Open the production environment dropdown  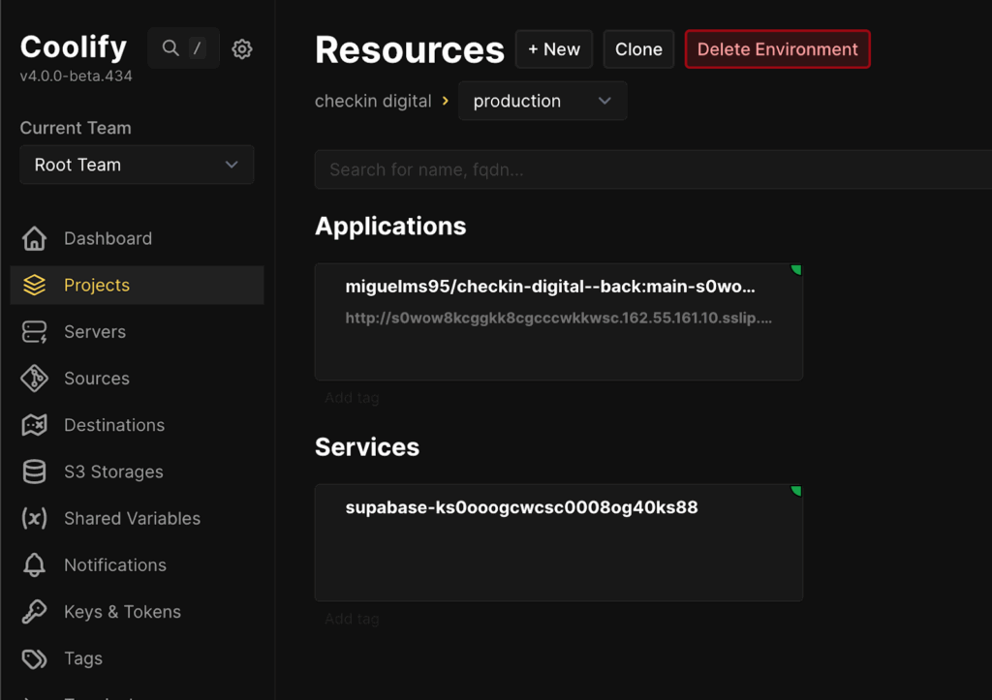(x=542, y=102)
